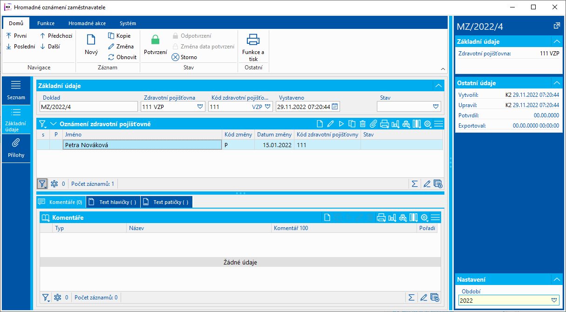Click sum icon below Oznámení table
Viewport: 566px width, 312px height.
tap(415, 184)
